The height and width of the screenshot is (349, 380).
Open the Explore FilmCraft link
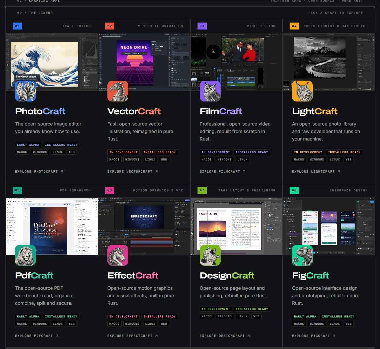pyautogui.click(x=222, y=172)
